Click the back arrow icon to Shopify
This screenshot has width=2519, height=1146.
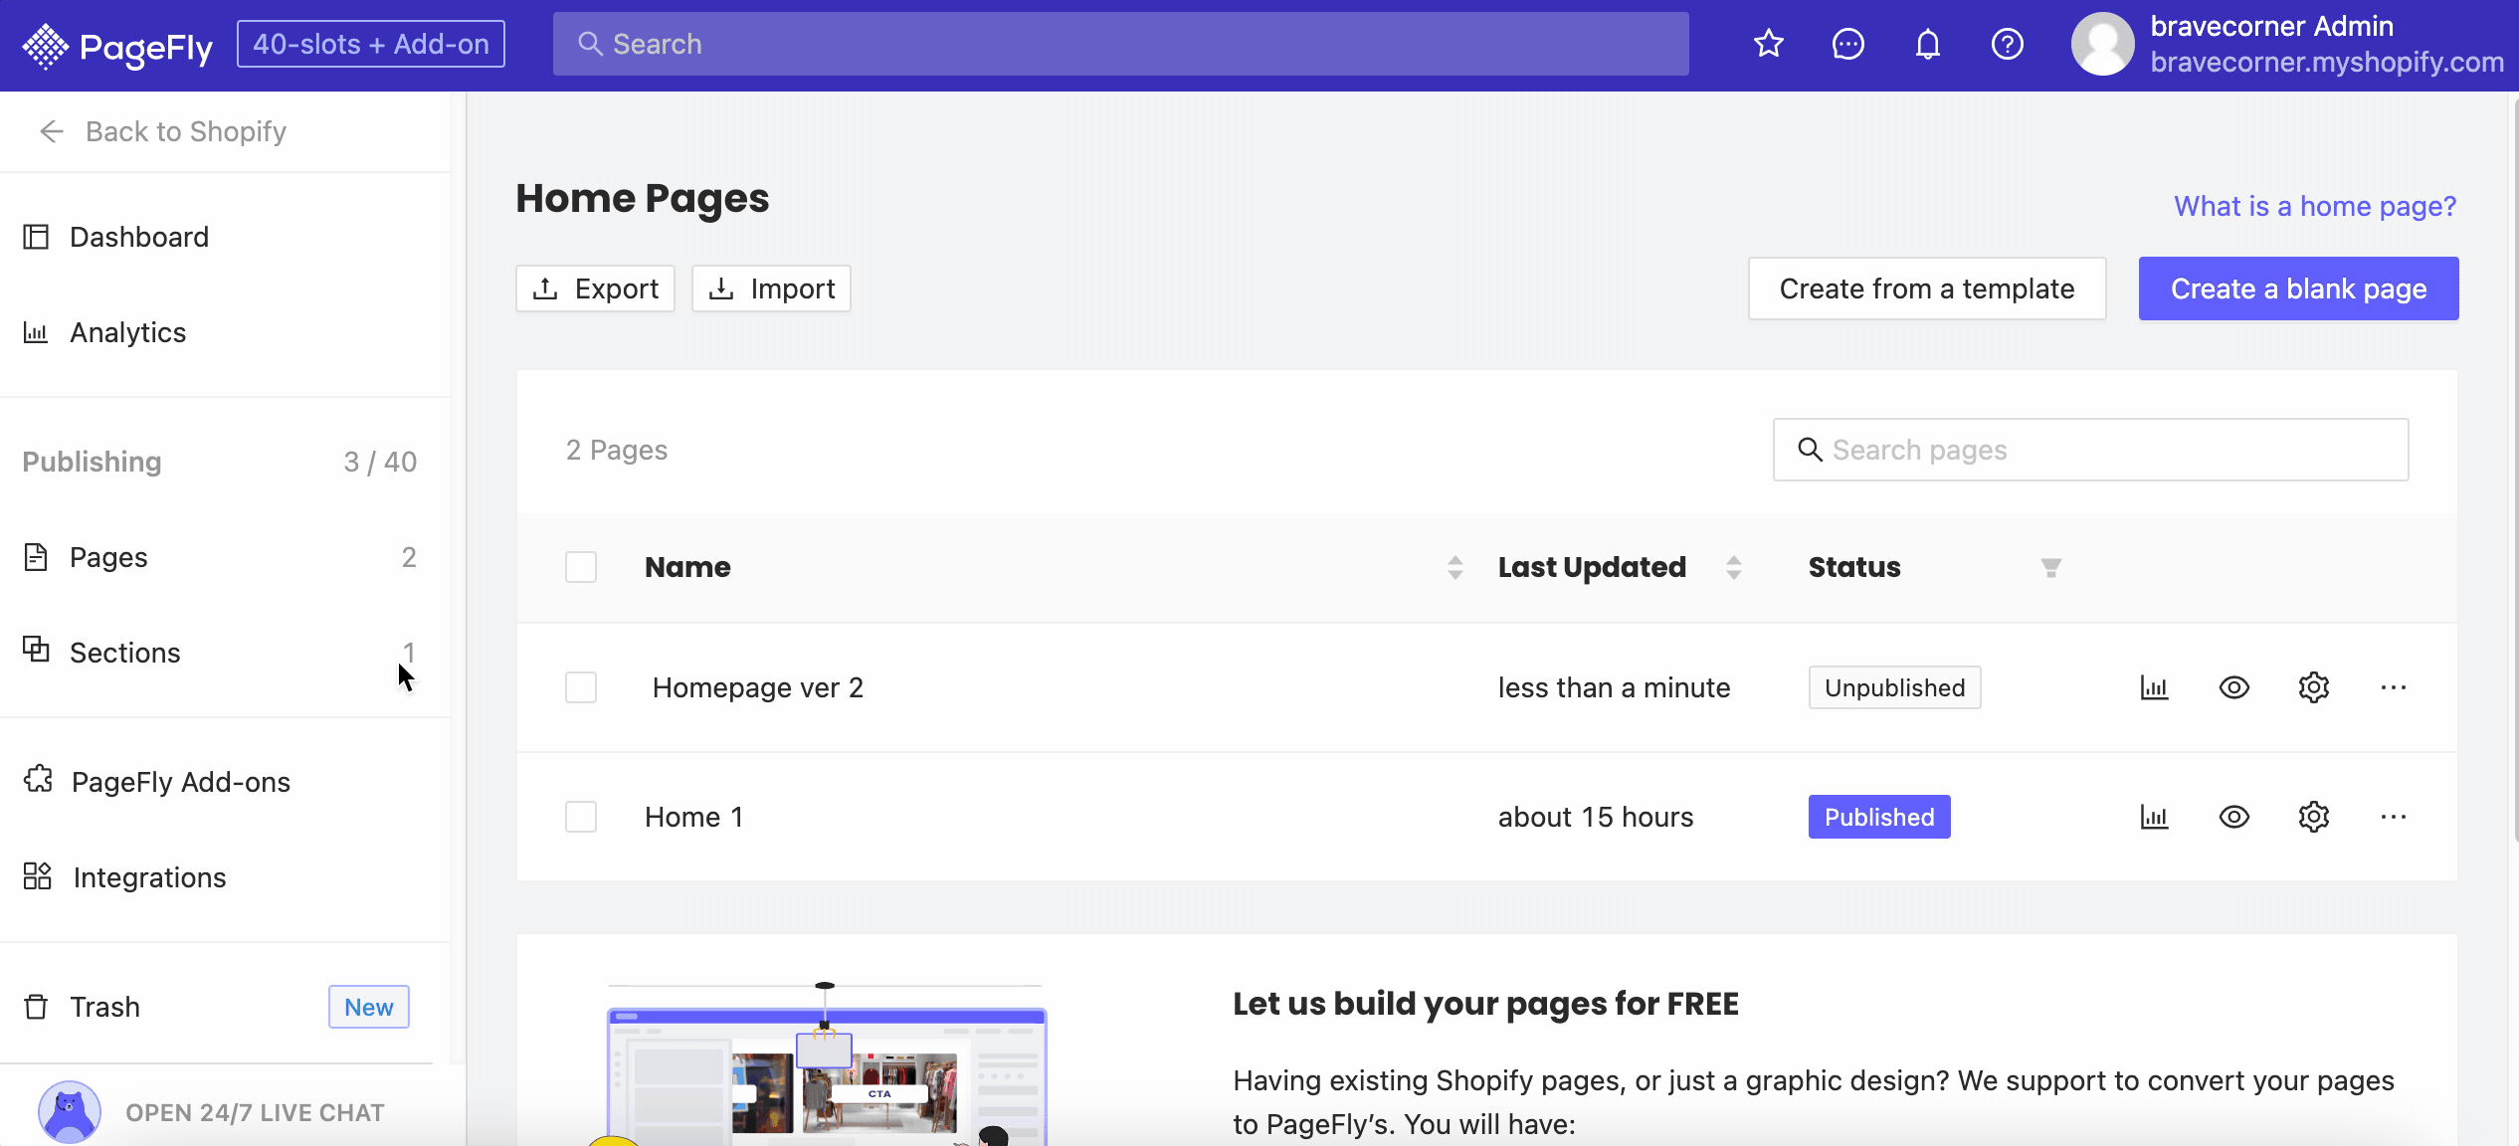tap(52, 131)
